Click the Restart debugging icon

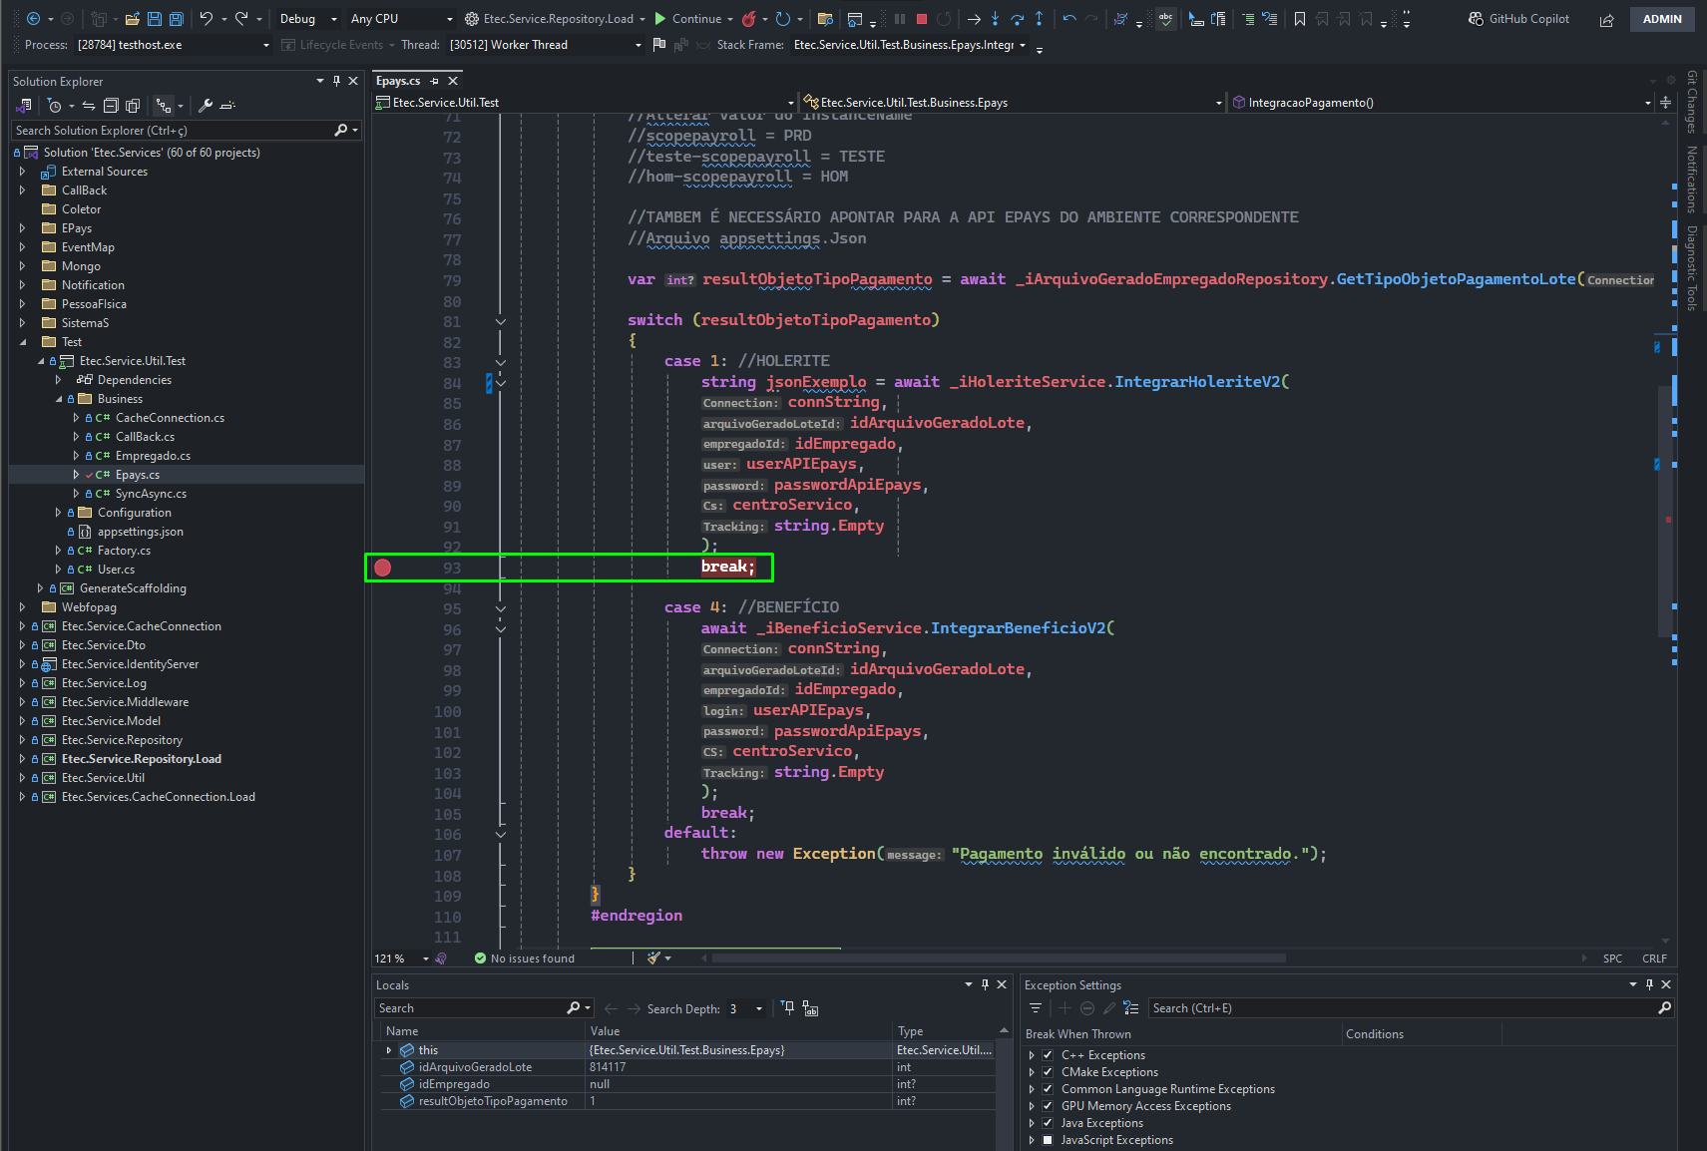pos(944,19)
